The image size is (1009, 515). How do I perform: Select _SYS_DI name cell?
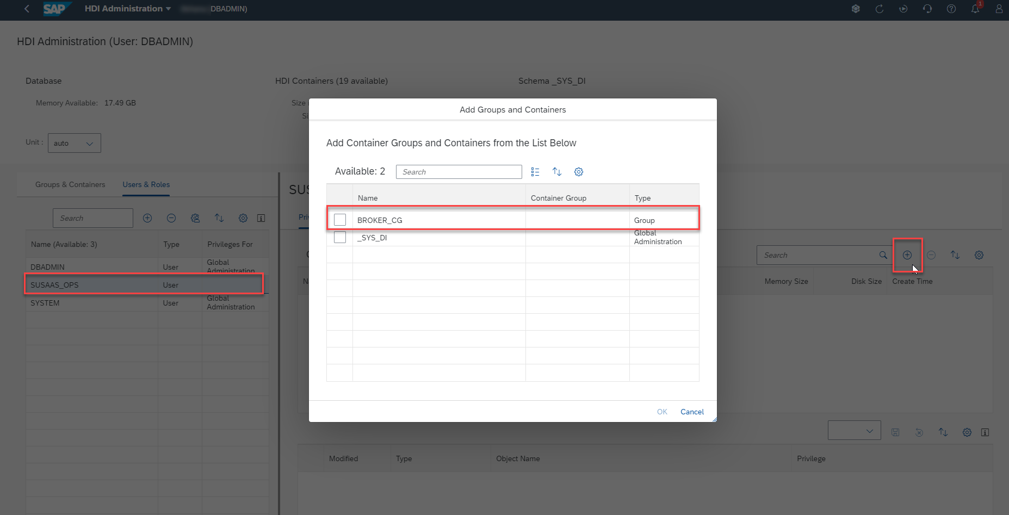coord(372,238)
